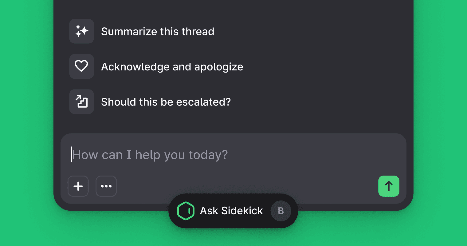Screen dimensions: 467x246
Task: Click the blinking text cursor in the message box
Action: click(x=72, y=154)
